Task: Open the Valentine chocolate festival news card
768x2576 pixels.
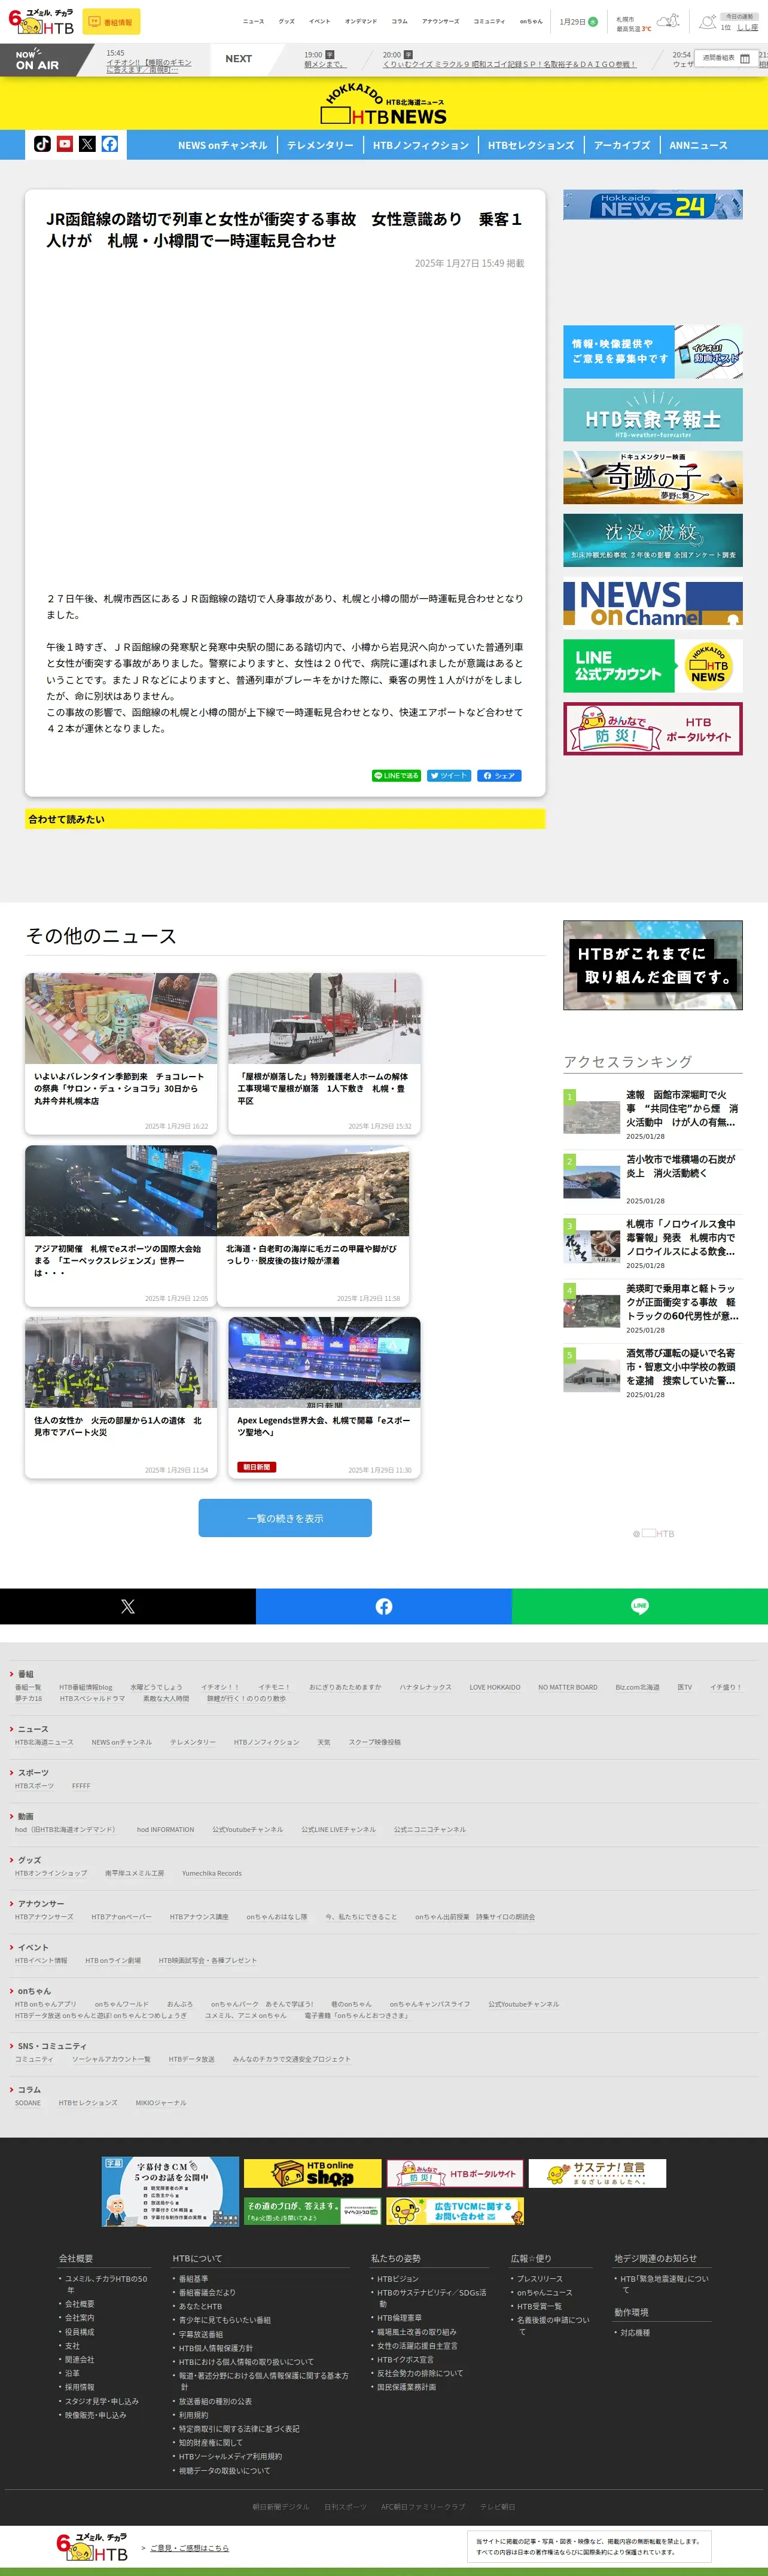Action: click(121, 1054)
